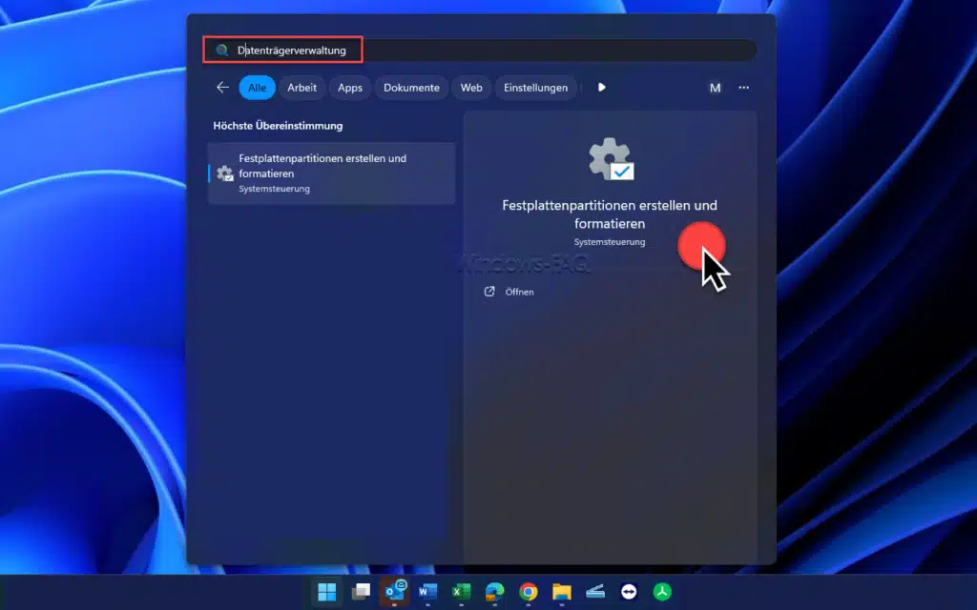Open the M account profile button
977x610 pixels.
[x=715, y=88]
